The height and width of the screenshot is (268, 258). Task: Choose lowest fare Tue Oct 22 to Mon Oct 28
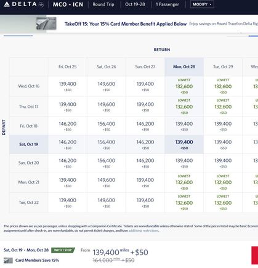point(184,203)
